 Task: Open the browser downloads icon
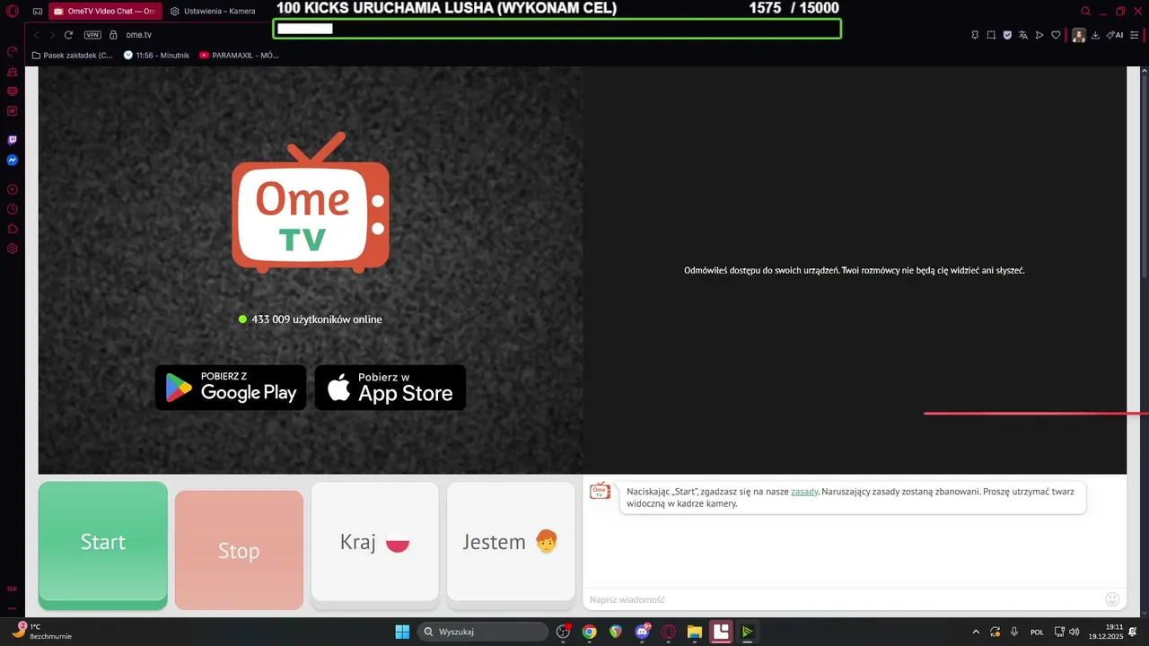coord(1095,35)
